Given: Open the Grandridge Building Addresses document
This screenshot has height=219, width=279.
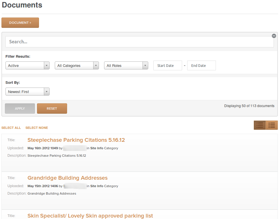Looking at the screenshot, I should click(x=67, y=178).
